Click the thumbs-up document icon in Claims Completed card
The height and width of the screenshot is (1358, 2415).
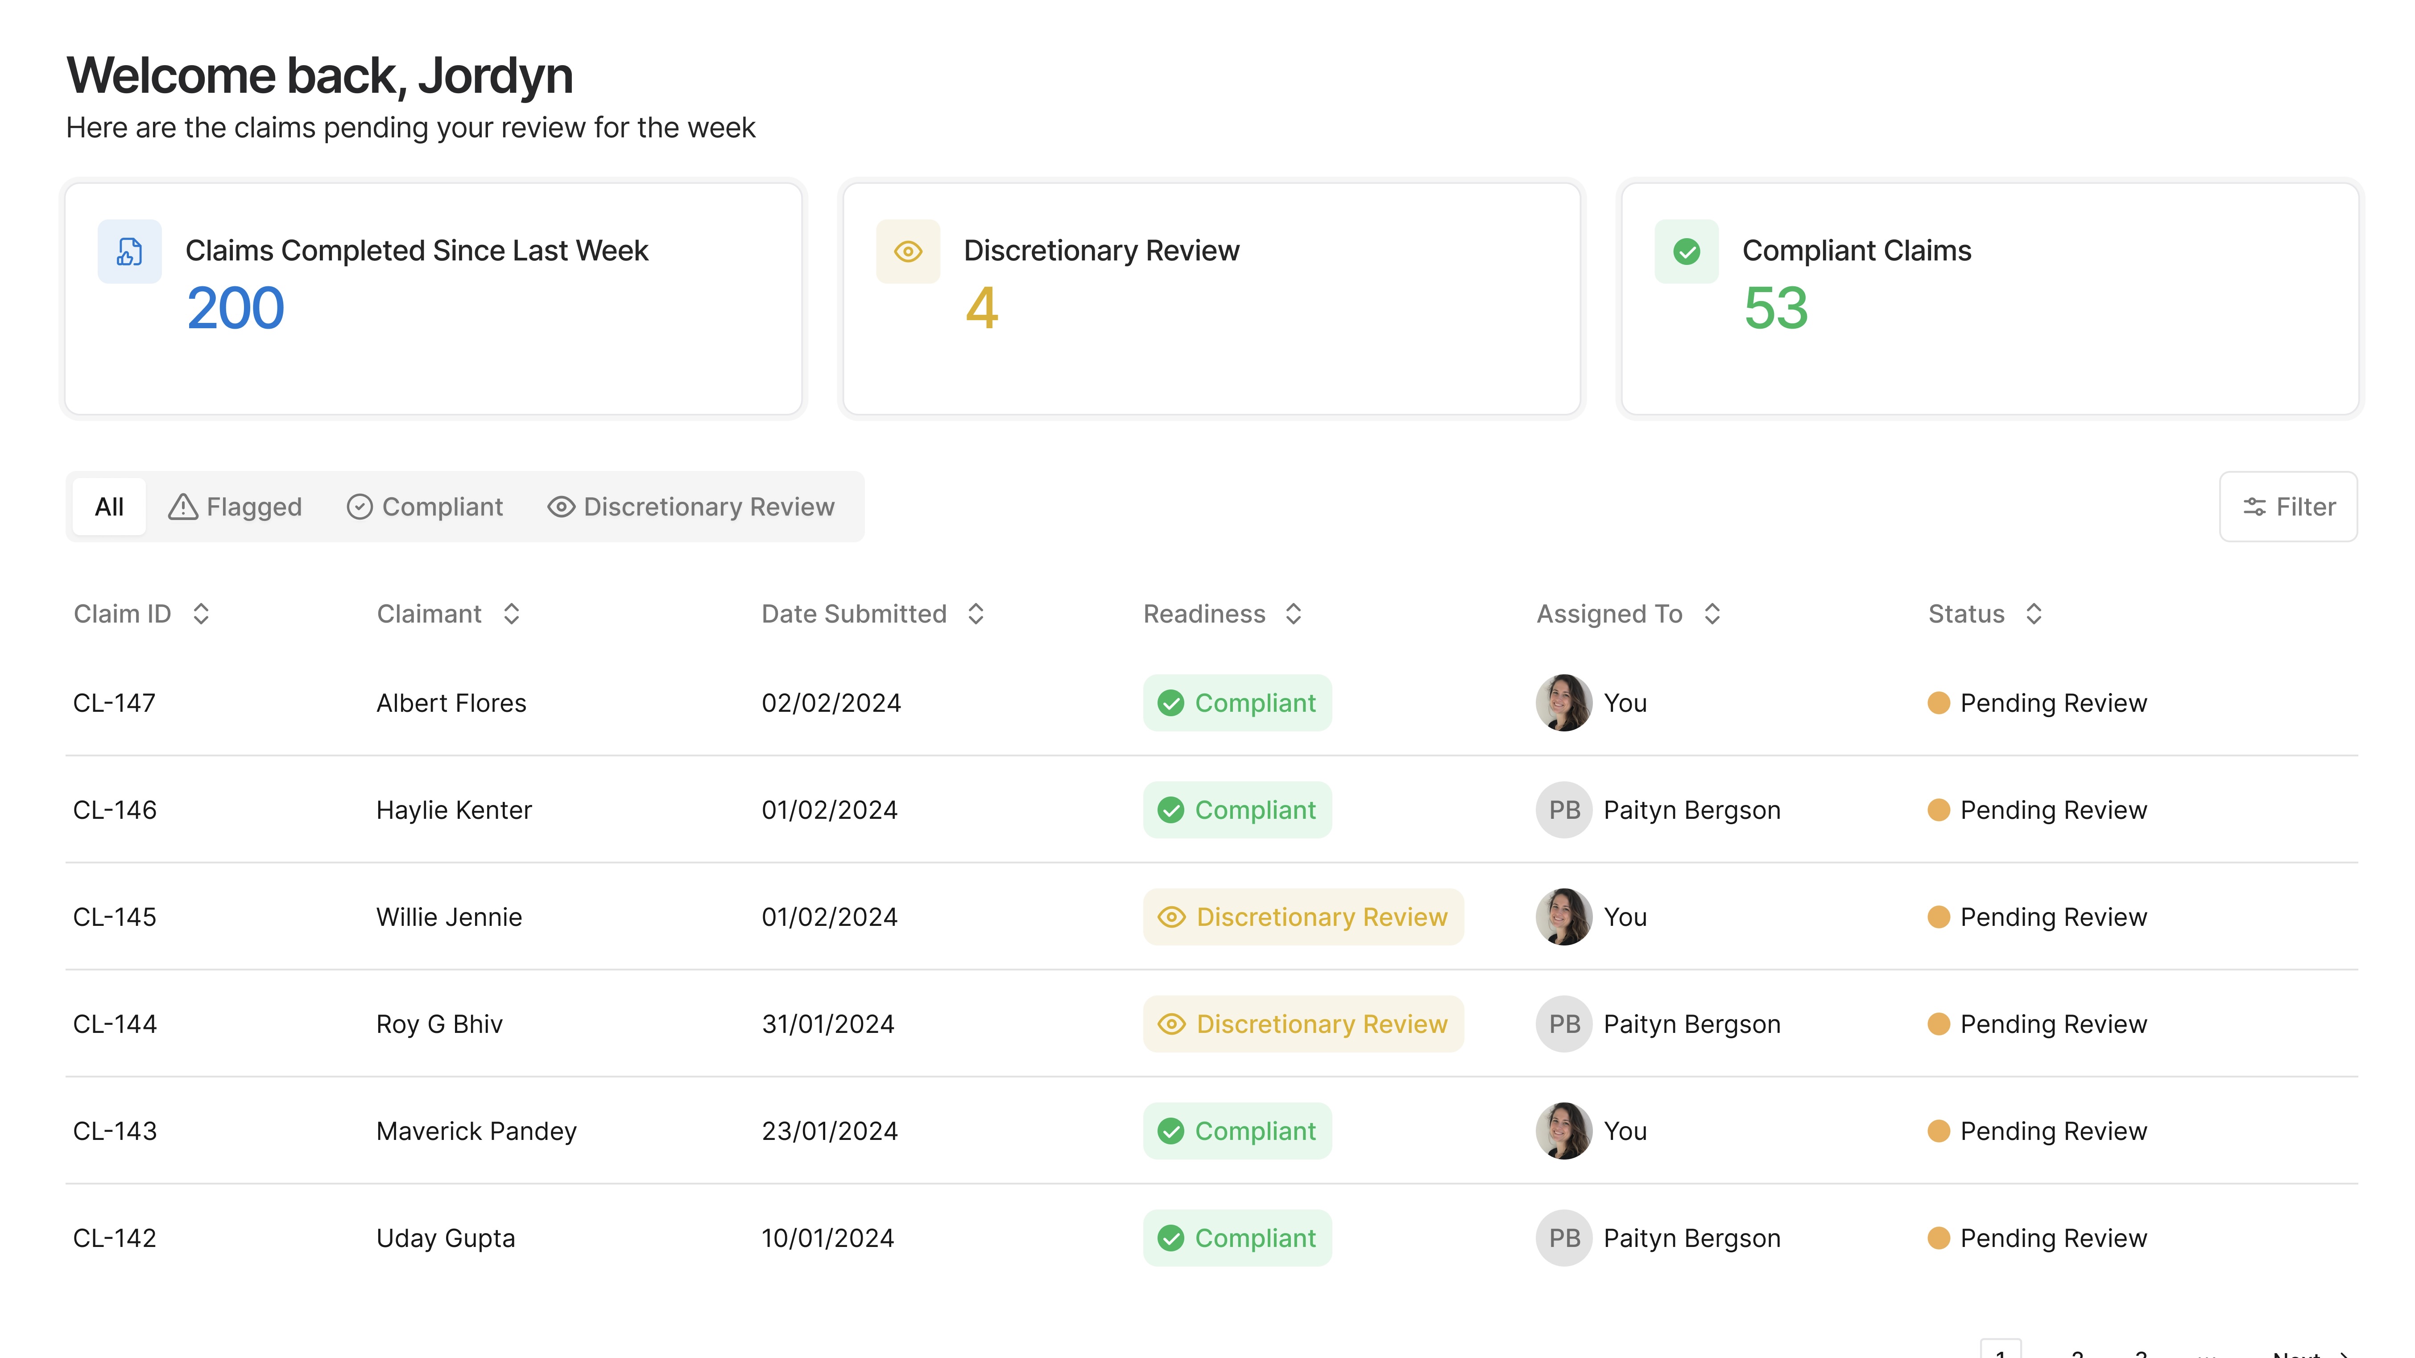point(129,251)
